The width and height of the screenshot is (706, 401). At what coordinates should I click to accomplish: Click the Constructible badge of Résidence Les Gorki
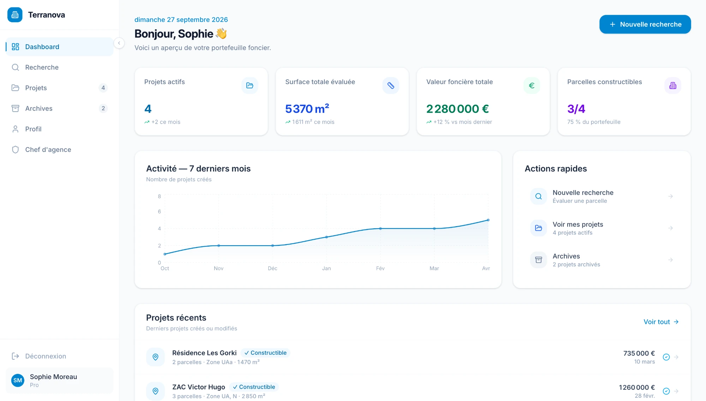(x=265, y=353)
